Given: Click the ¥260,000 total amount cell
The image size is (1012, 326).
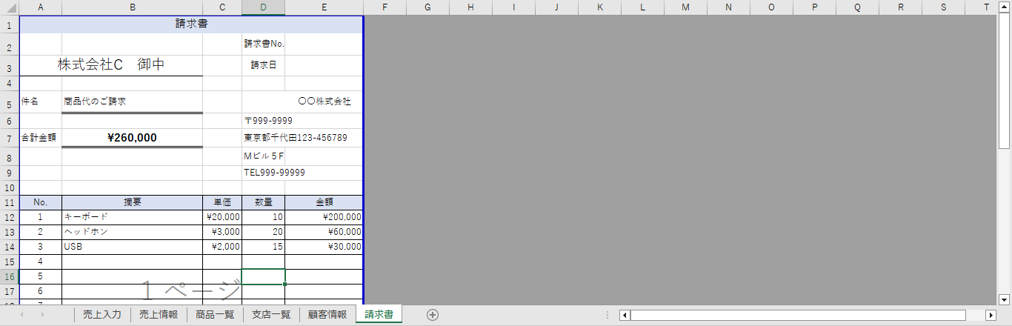Looking at the screenshot, I should point(132,138).
